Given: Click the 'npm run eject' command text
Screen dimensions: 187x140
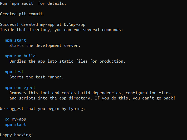Looking at the screenshot, I should [x=20, y=88].
